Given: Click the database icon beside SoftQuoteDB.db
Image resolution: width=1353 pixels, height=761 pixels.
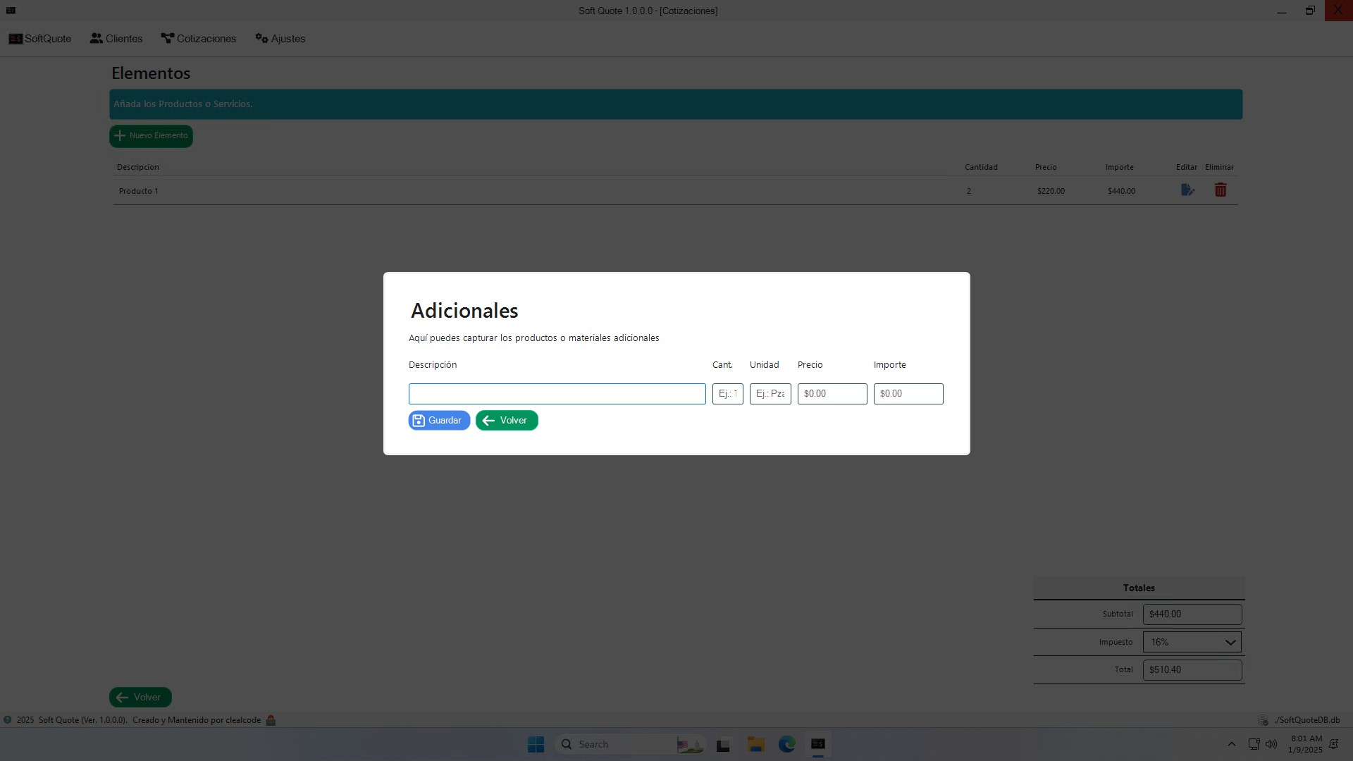Looking at the screenshot, I should click(1263, 720).
